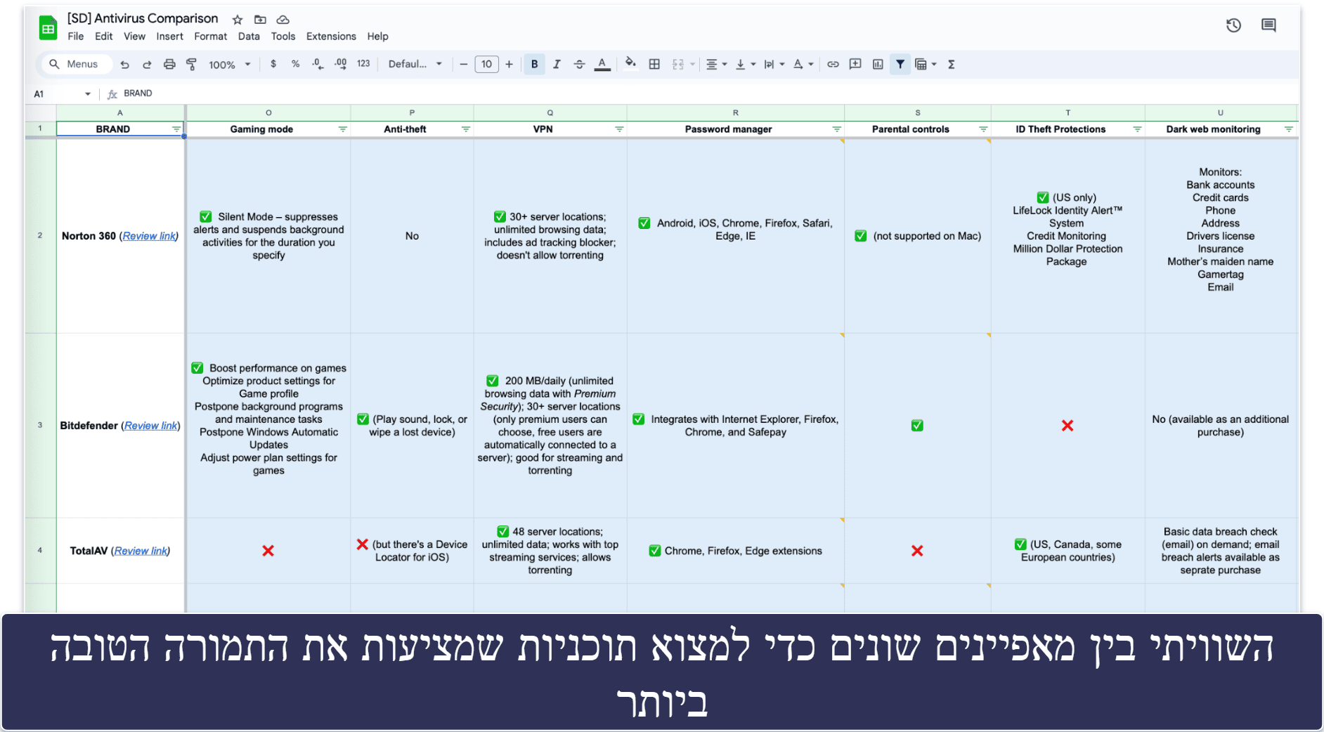The image size is (1324, 732).
Task: Decrease font size
Action: coord(464,64)
